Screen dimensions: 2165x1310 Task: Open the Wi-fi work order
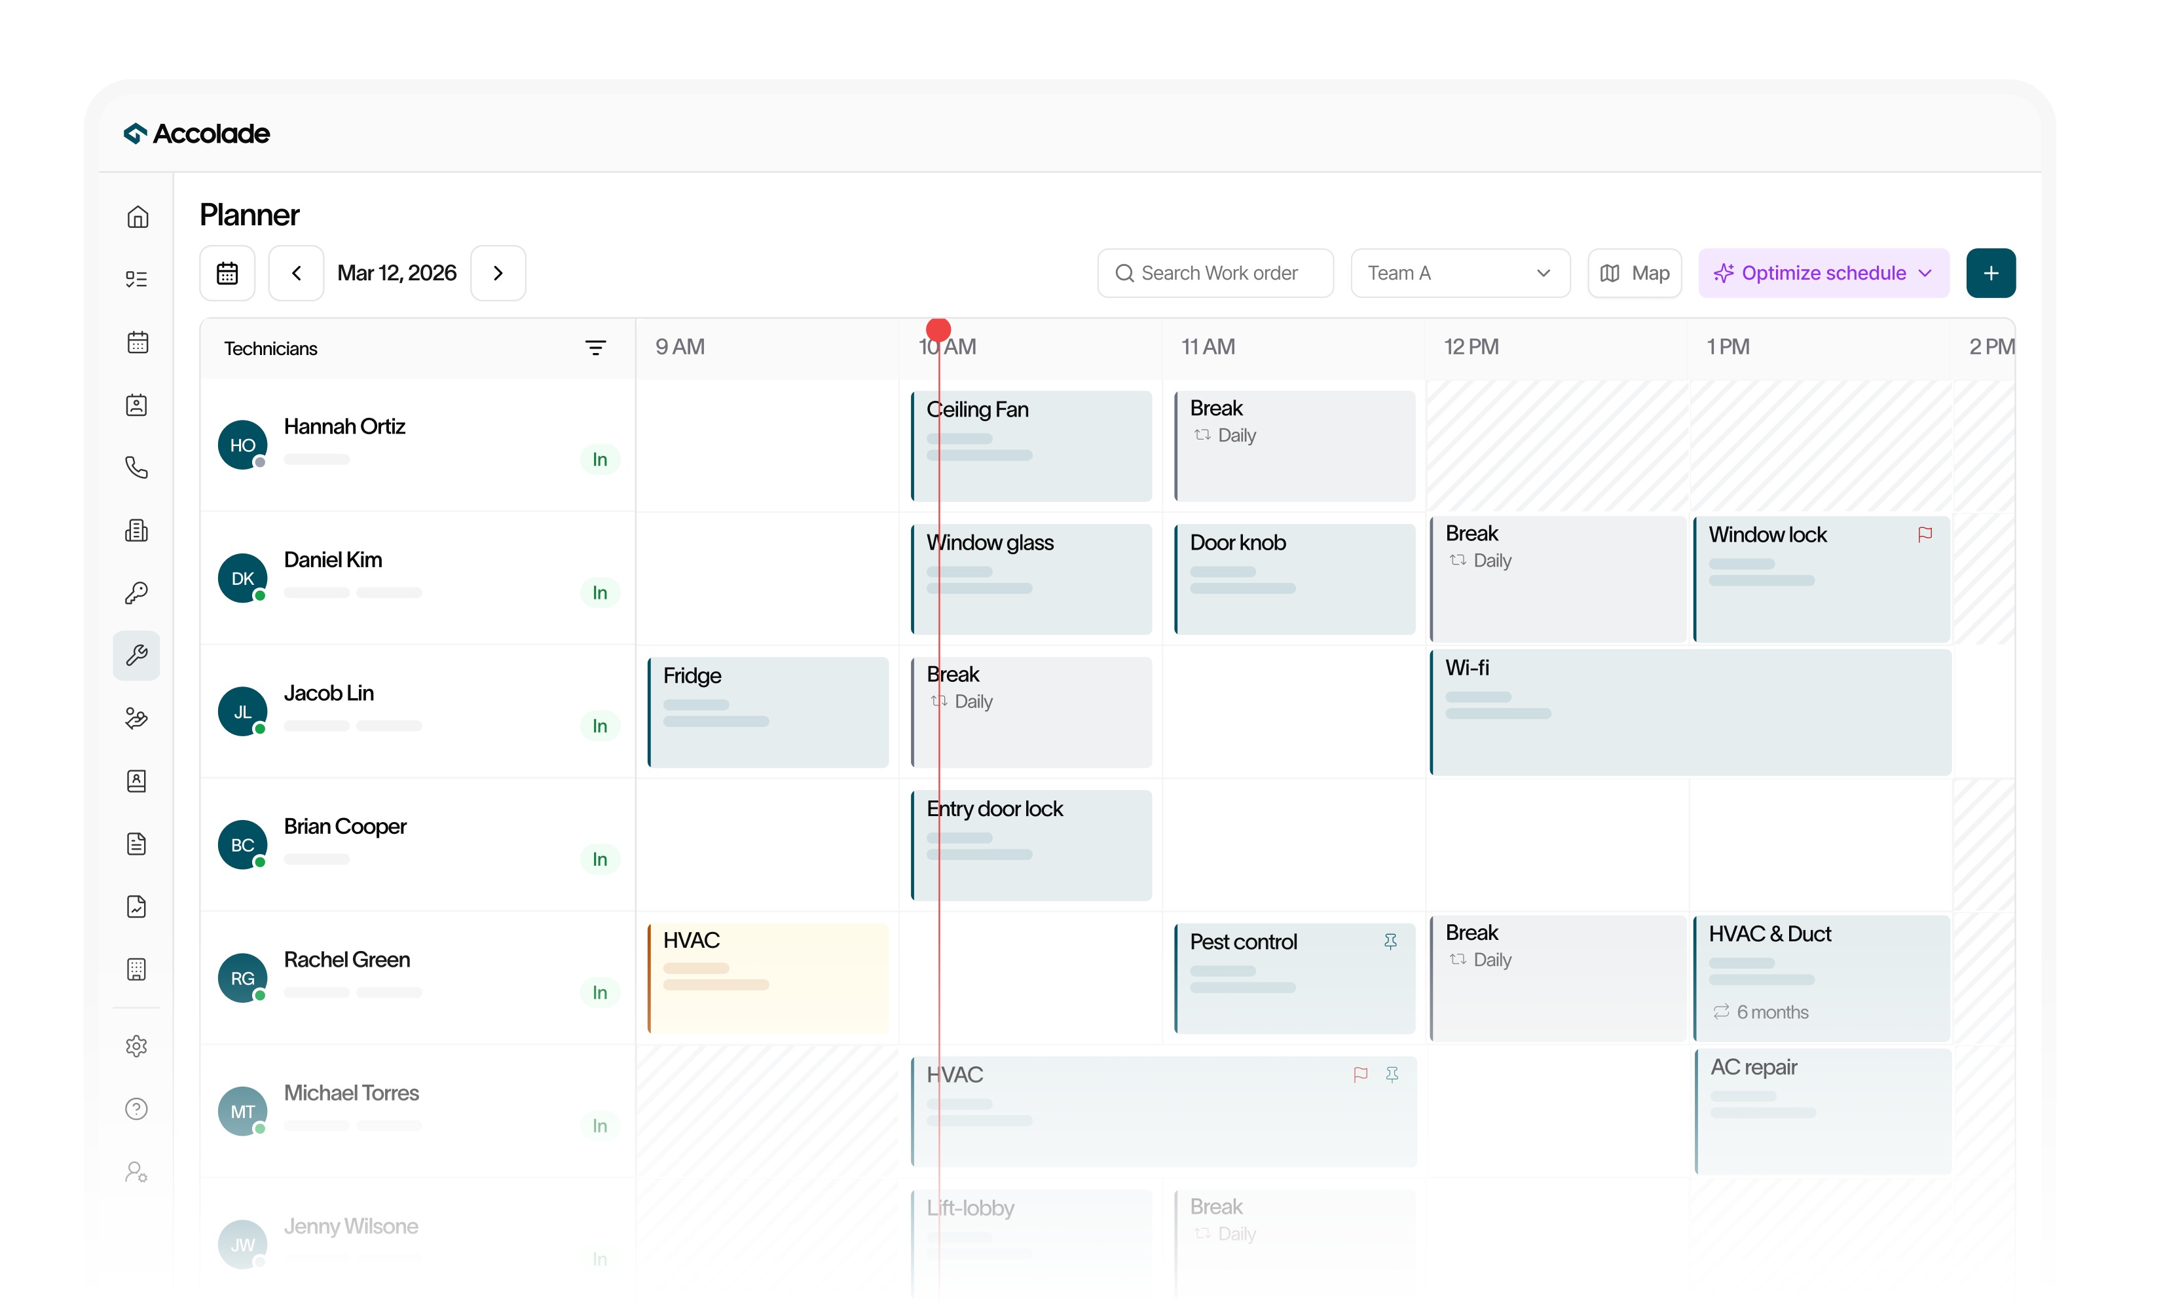click(x=1692, y=713)
